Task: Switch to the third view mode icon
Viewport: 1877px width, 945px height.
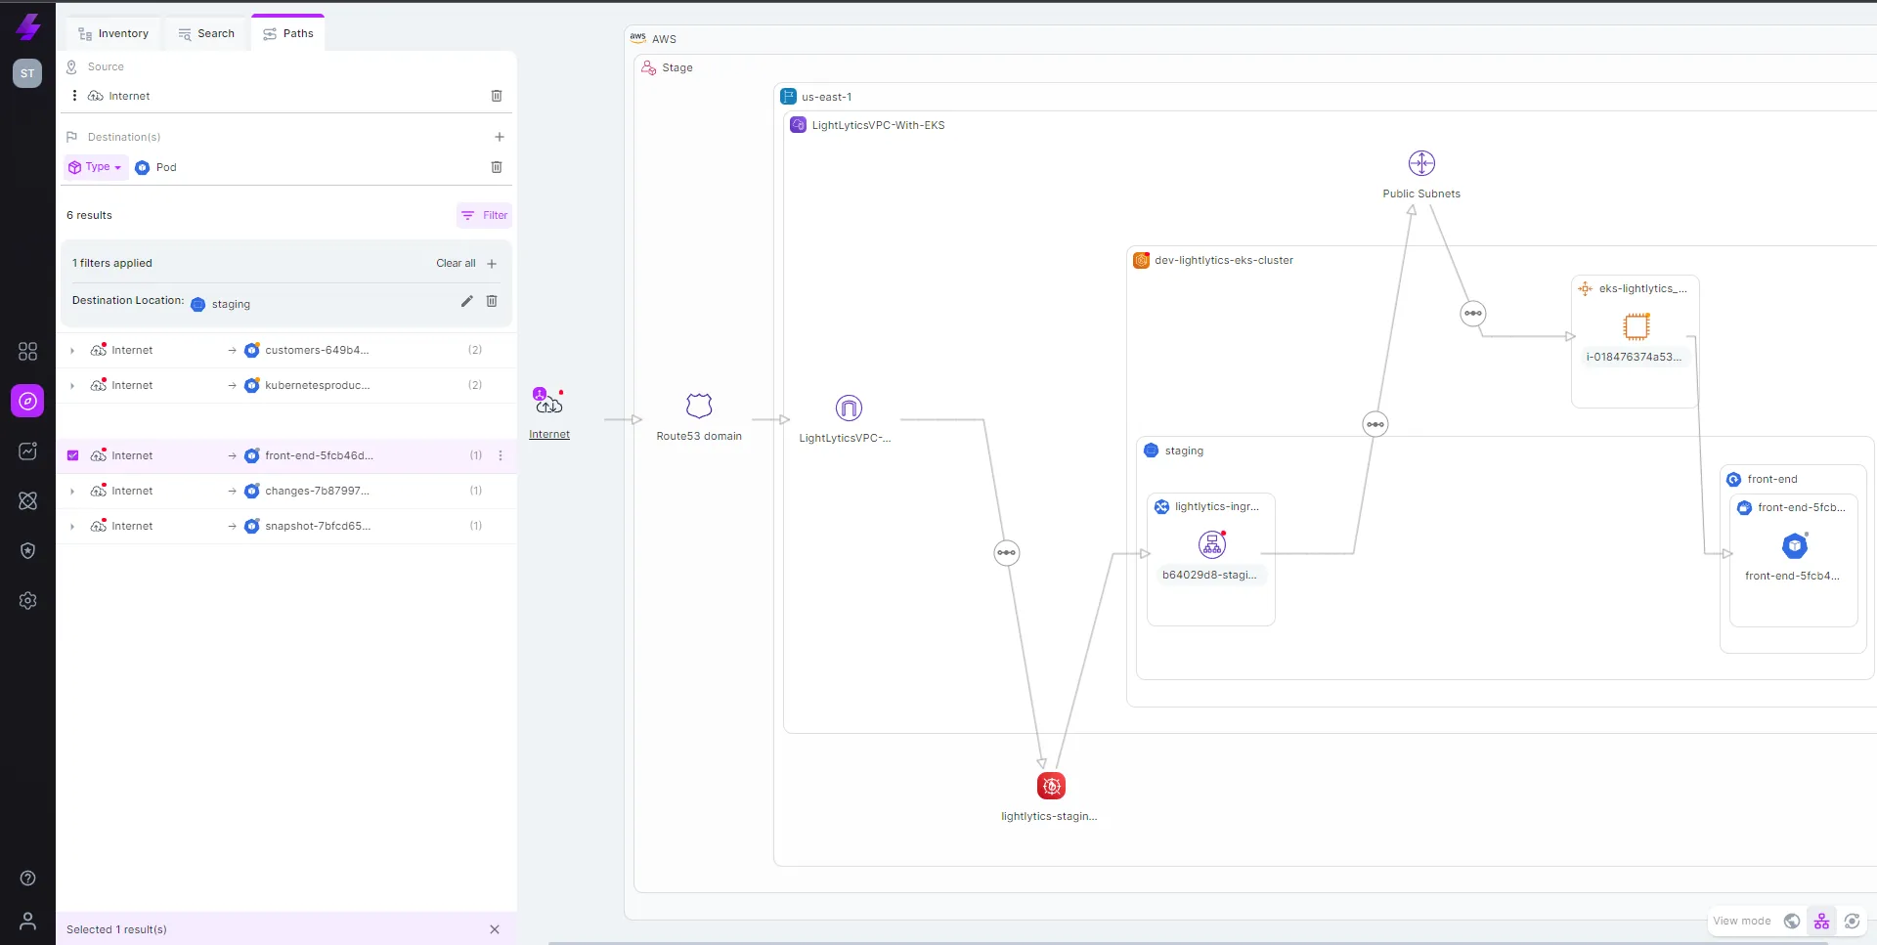Action: [1852, 921]
